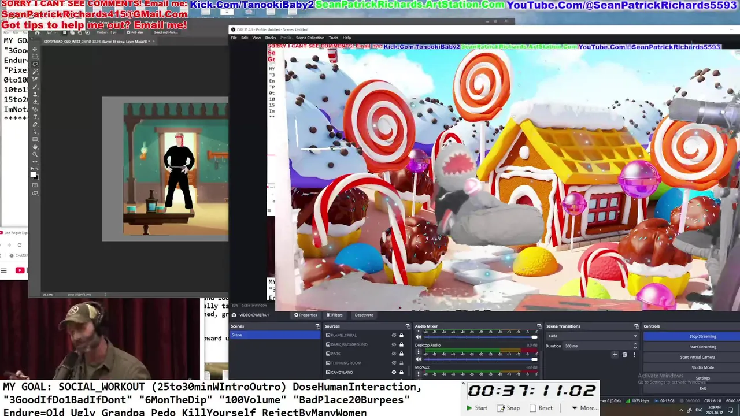Open the OBS Docks menu
Image resolution: width=740 pixels, height=416 pixels.
(270, 38)
